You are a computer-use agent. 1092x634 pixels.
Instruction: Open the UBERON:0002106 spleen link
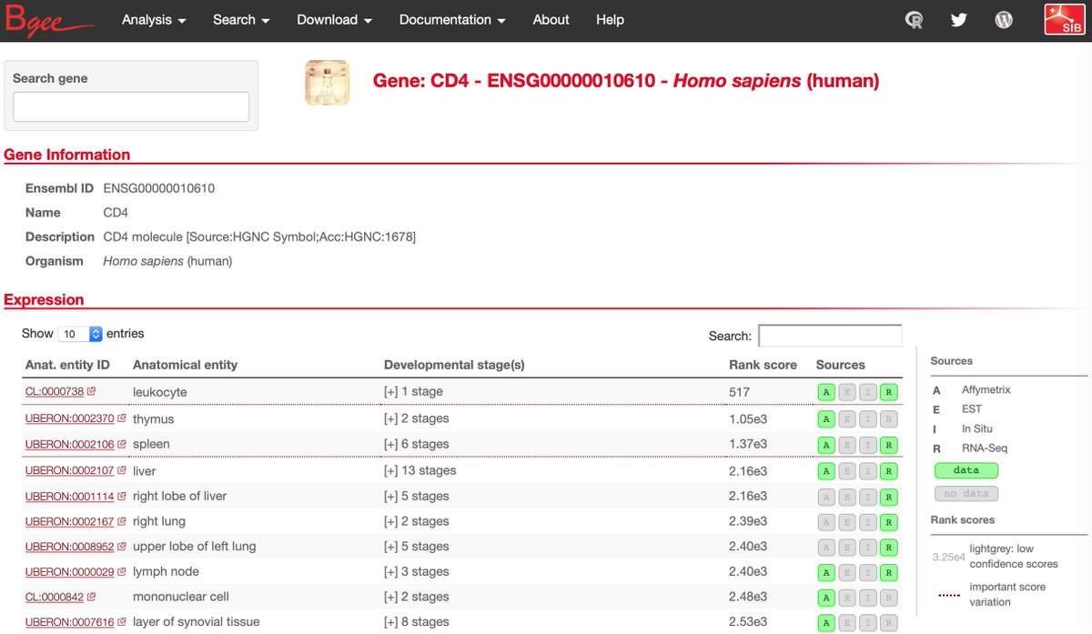click(70, 444)
